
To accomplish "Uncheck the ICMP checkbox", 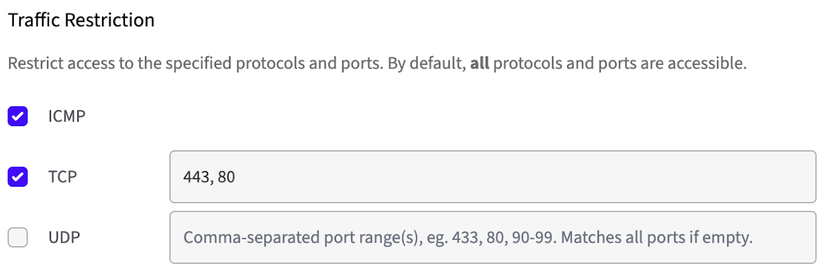I will [x=17, y=116].
